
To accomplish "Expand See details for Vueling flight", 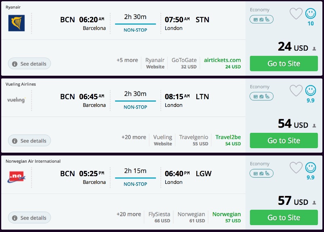I will tap(29, 140).
